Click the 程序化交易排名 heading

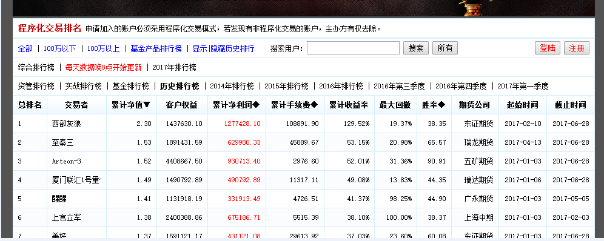tap(50, 28)
